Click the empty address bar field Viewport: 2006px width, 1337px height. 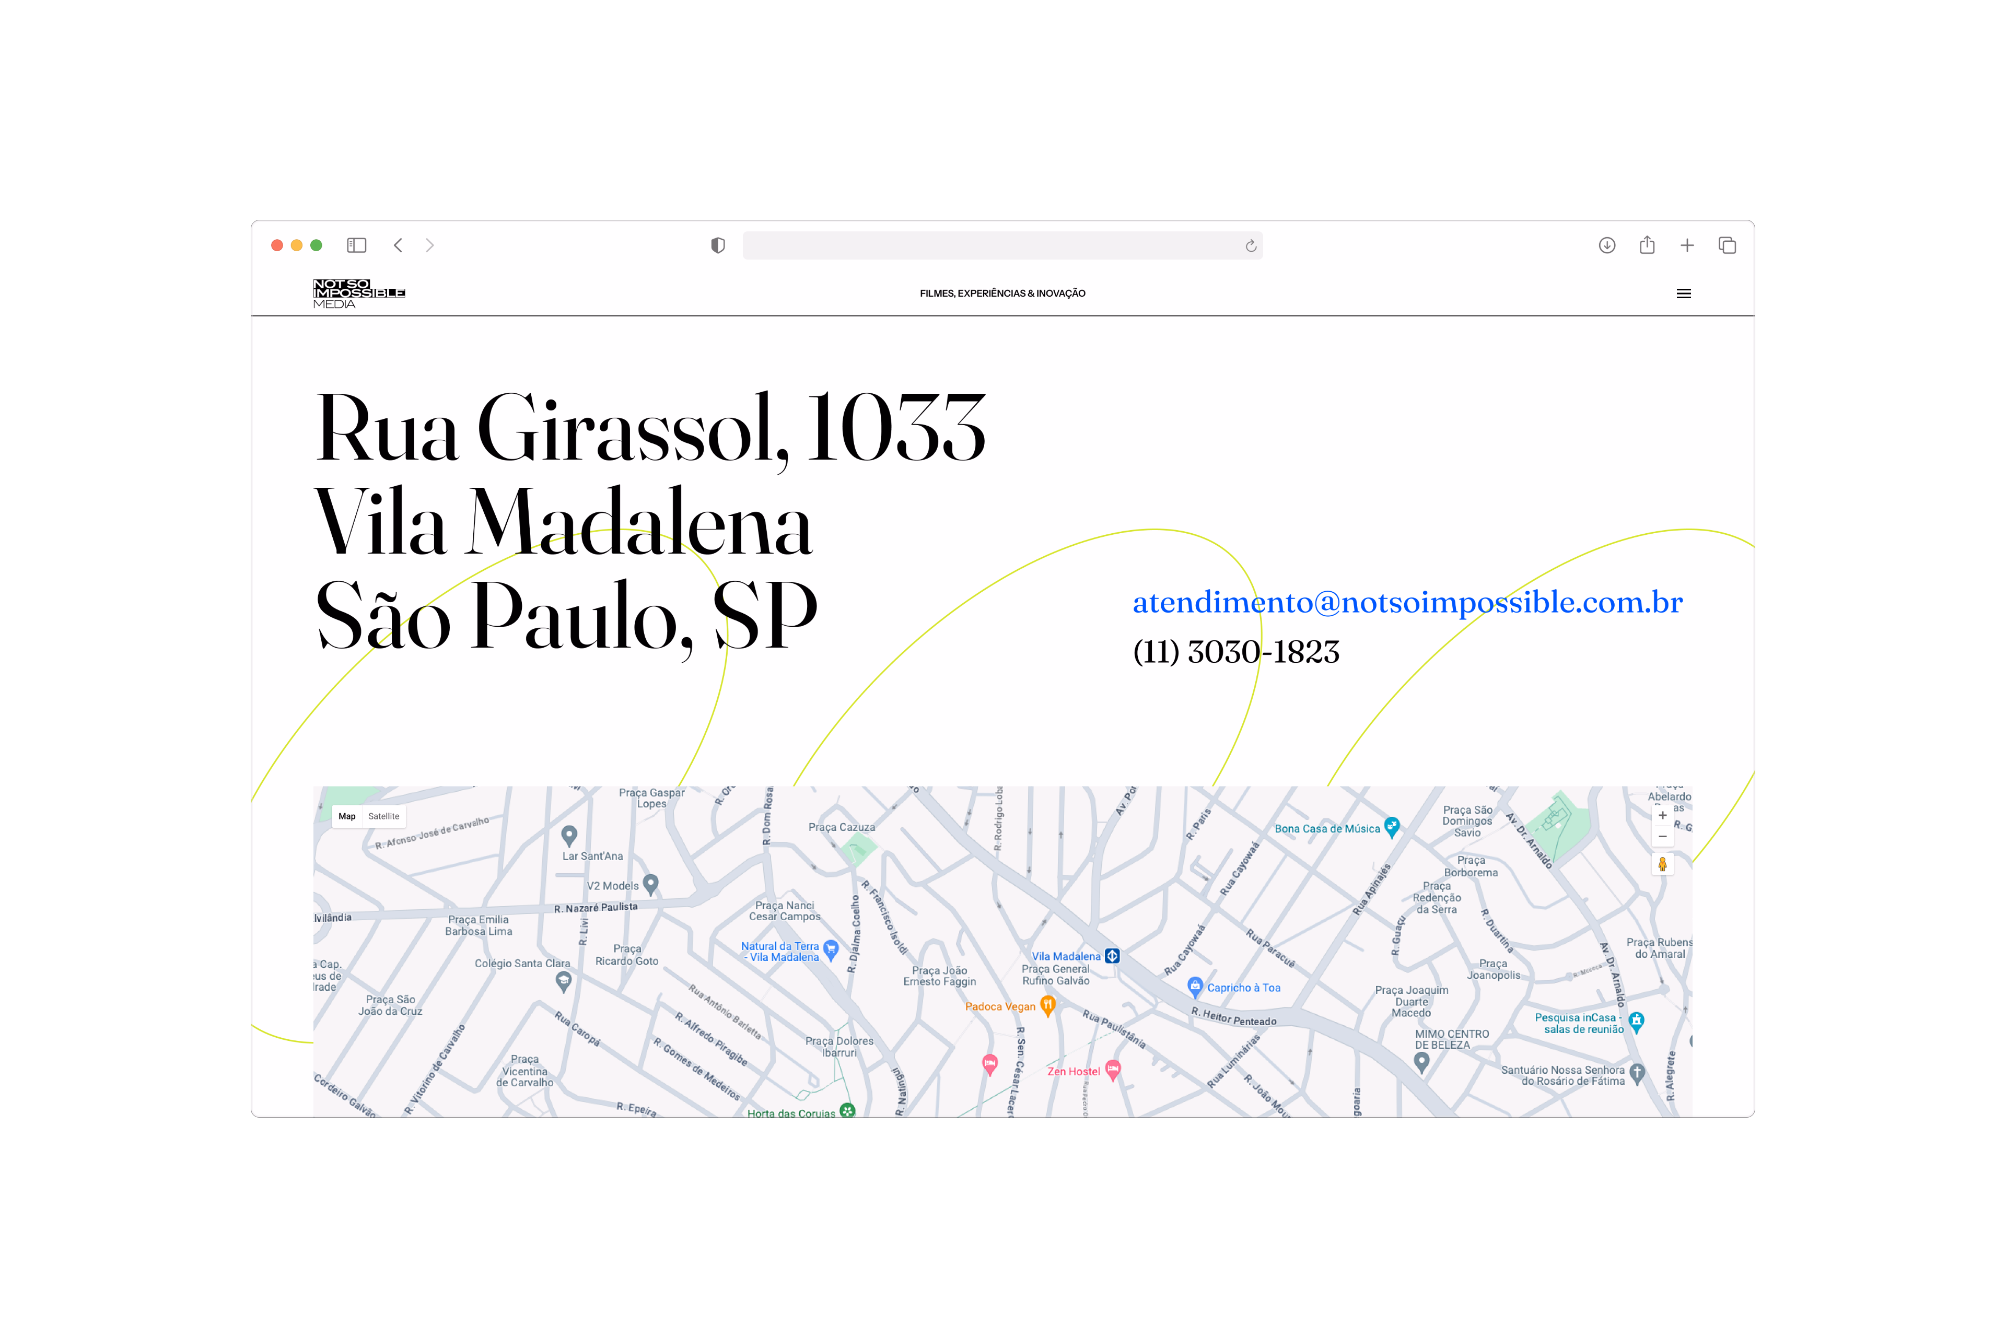click(1002, 245)
